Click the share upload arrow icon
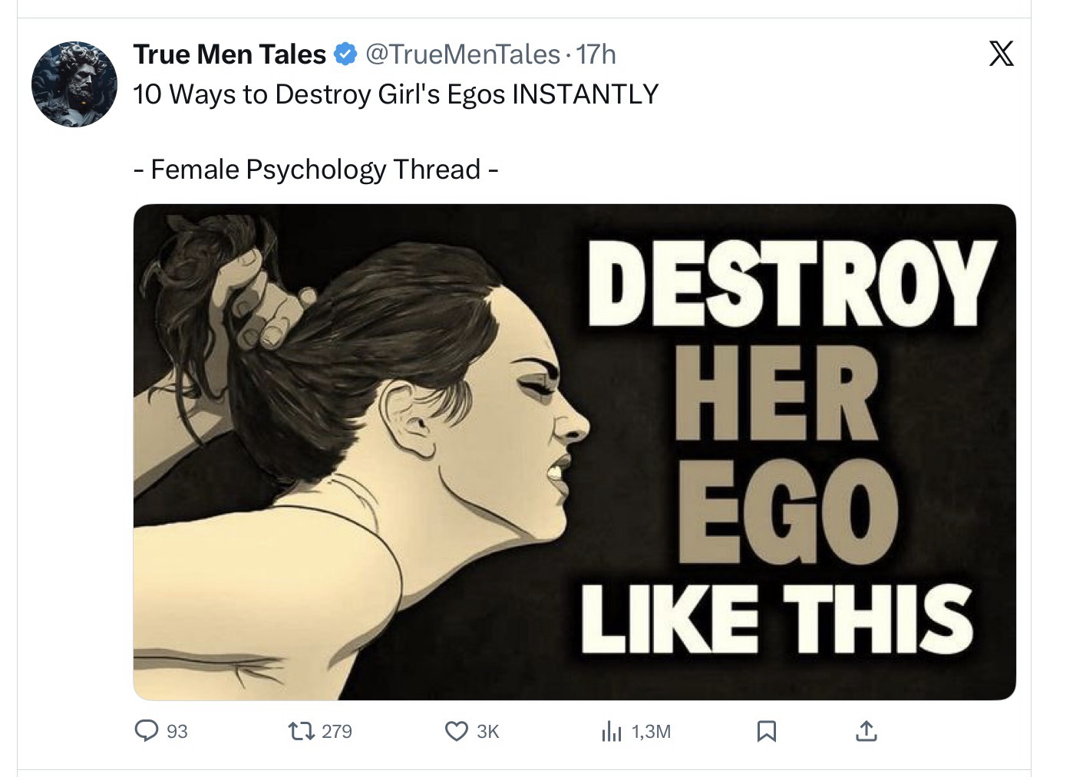The image size is (1073, 777). [x=865, y=732]
